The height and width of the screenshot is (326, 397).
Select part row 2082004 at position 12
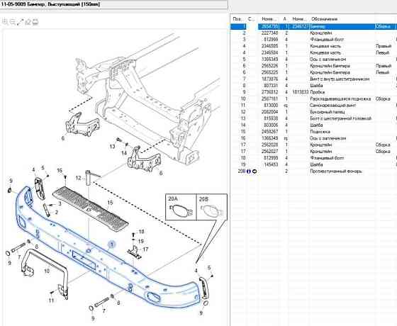pos(313,112)
